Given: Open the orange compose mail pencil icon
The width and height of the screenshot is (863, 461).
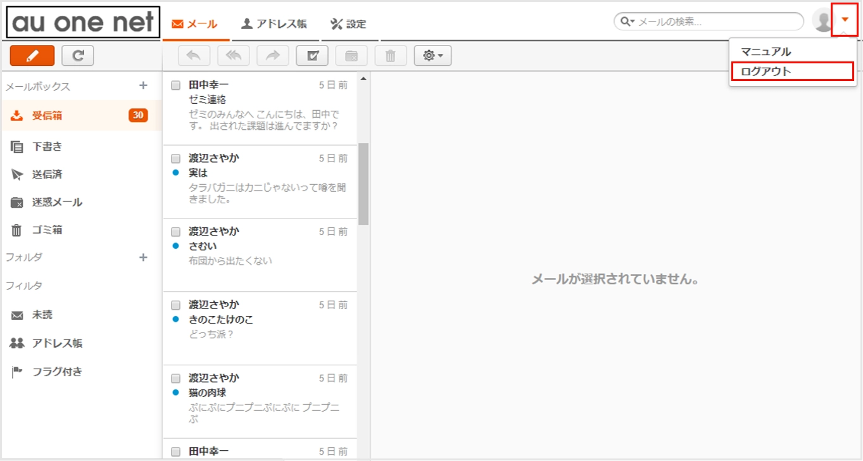Looking at the screenshot, I should pos(32,56).
